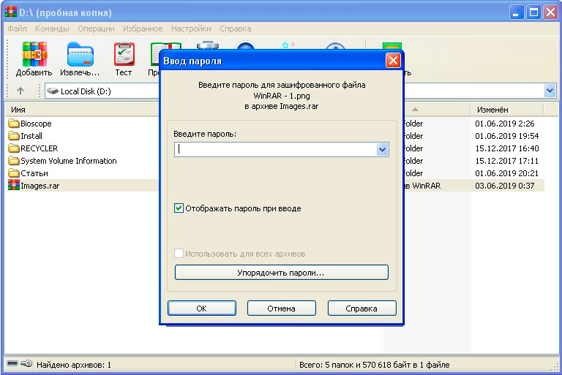The height and width of the screenshot is (375, 562).
Task: Click the Install folder icon
Action: point(14,136)
